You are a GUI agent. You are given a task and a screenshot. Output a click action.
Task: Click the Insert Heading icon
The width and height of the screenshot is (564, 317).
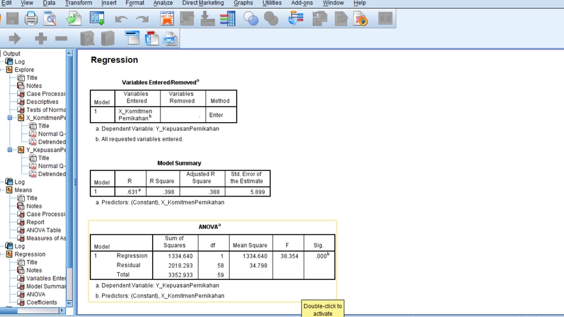click(x=132, y=38)
